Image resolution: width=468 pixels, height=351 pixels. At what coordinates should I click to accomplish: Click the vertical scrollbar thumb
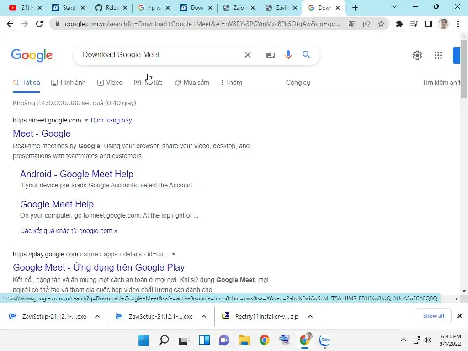coord(464,69)
